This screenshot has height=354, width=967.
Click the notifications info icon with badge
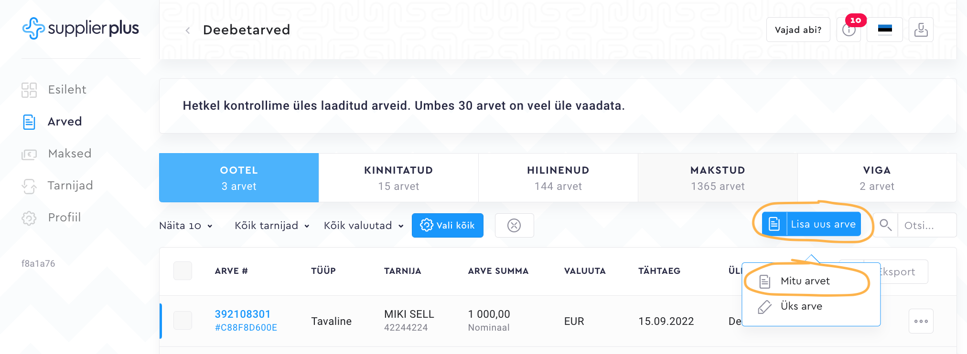(849, 30)
